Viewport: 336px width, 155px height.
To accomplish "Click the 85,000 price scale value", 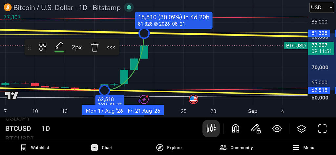I will pyautogui.click(x=320, y=22).
